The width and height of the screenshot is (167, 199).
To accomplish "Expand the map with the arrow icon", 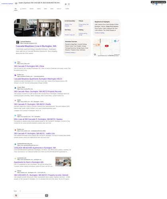I will tap(118, 41).
